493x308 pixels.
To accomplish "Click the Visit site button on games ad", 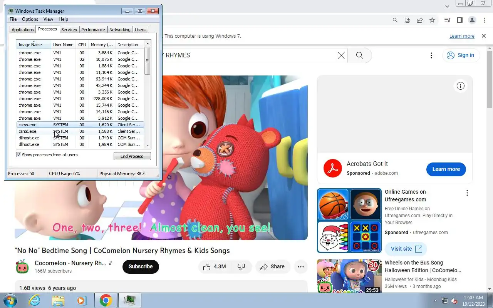I will pos(406,249).
